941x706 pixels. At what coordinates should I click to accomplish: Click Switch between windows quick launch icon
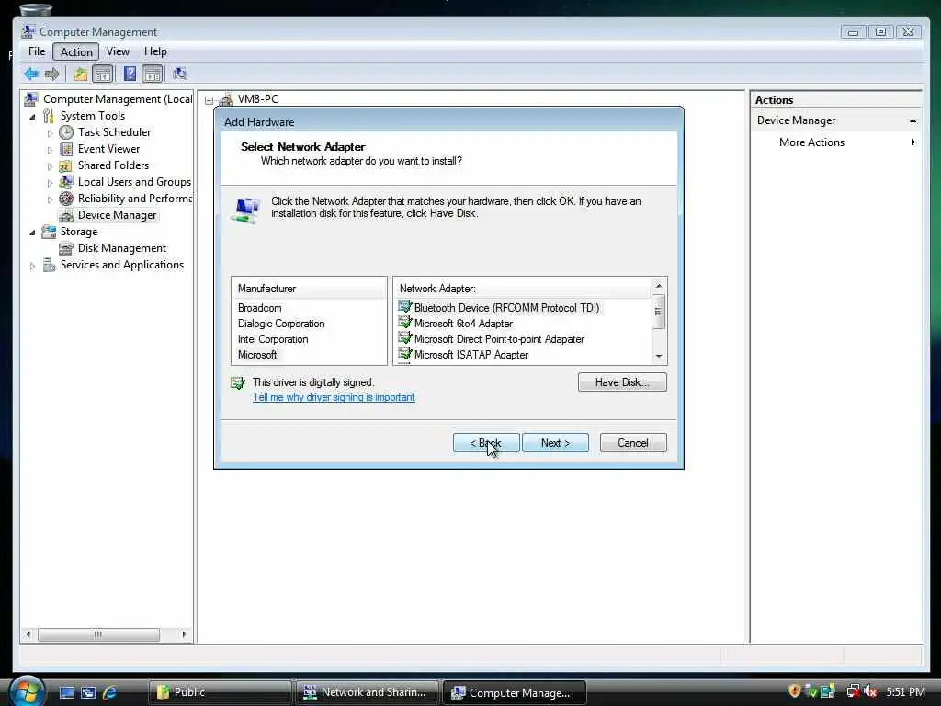click(x=88, y=692)
